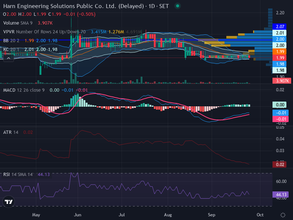Collapse the indicator legend chevron
Image resolution: width=293 pixels, height=220 pixels.
pyautogui.click(x=8, y=58)
